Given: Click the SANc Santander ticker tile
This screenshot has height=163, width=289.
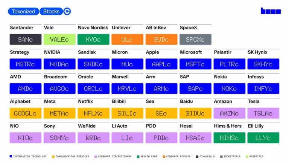Looking at the screenshot, I should tap(26, 39).
